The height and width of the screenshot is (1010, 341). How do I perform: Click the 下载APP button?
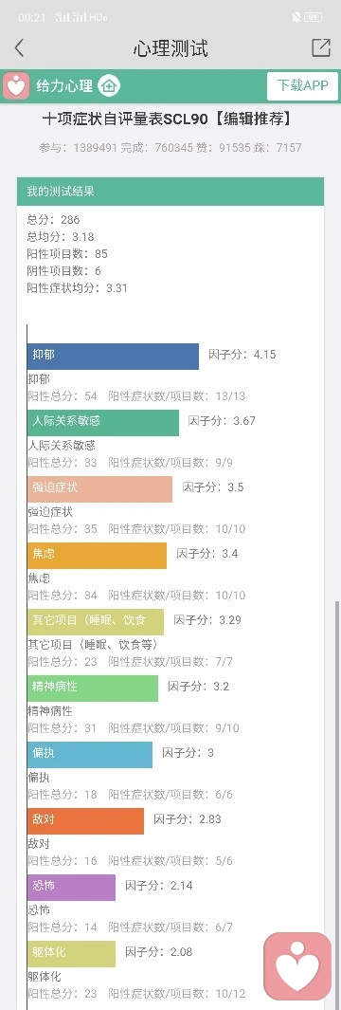(x=302, y=85)
